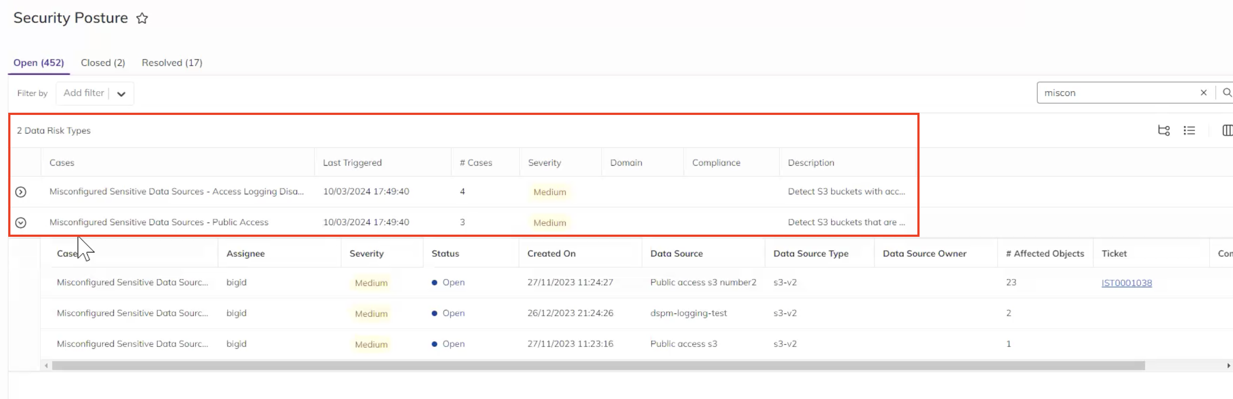Click the magnifying glass search icon
Viewport: 1233px width, 399px height.
click(x=1227, y=93)
